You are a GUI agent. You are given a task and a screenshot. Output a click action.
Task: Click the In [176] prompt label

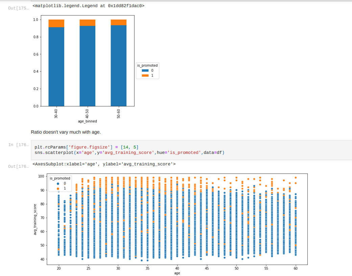[18, 145]
